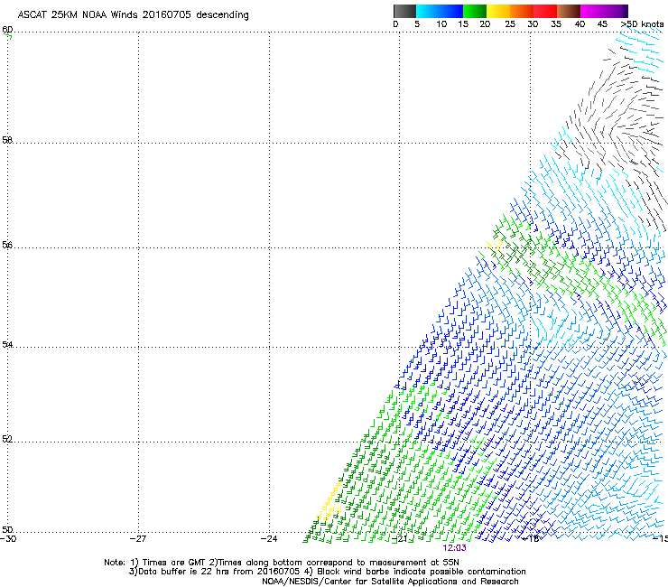The image size is (668, 587).
Task: Click the brown 35-40 knots legend segment
Action: click(569, 11)
